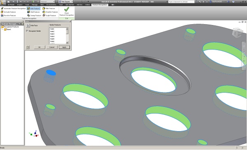Expand the quick access toolbar customize arrow
The width and height of the screenshot is (247, 150).
(88, 2)
